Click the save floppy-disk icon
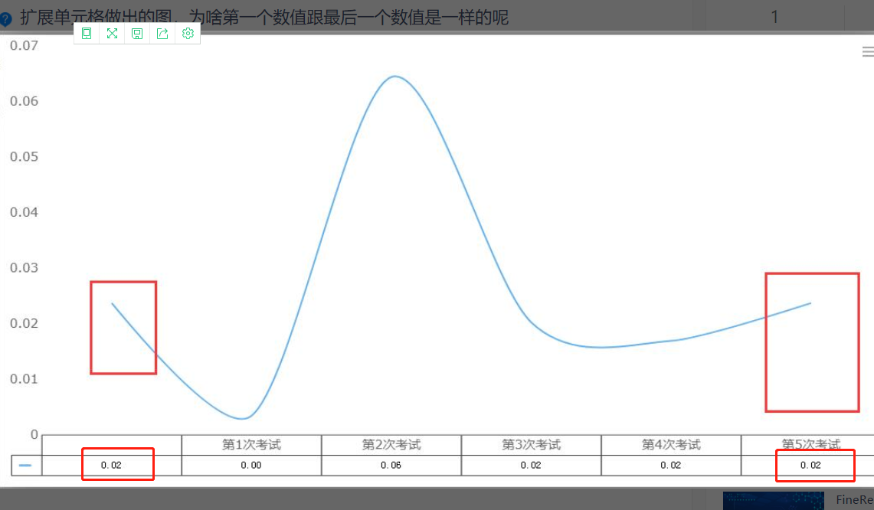874x510 pixels. 137,34
